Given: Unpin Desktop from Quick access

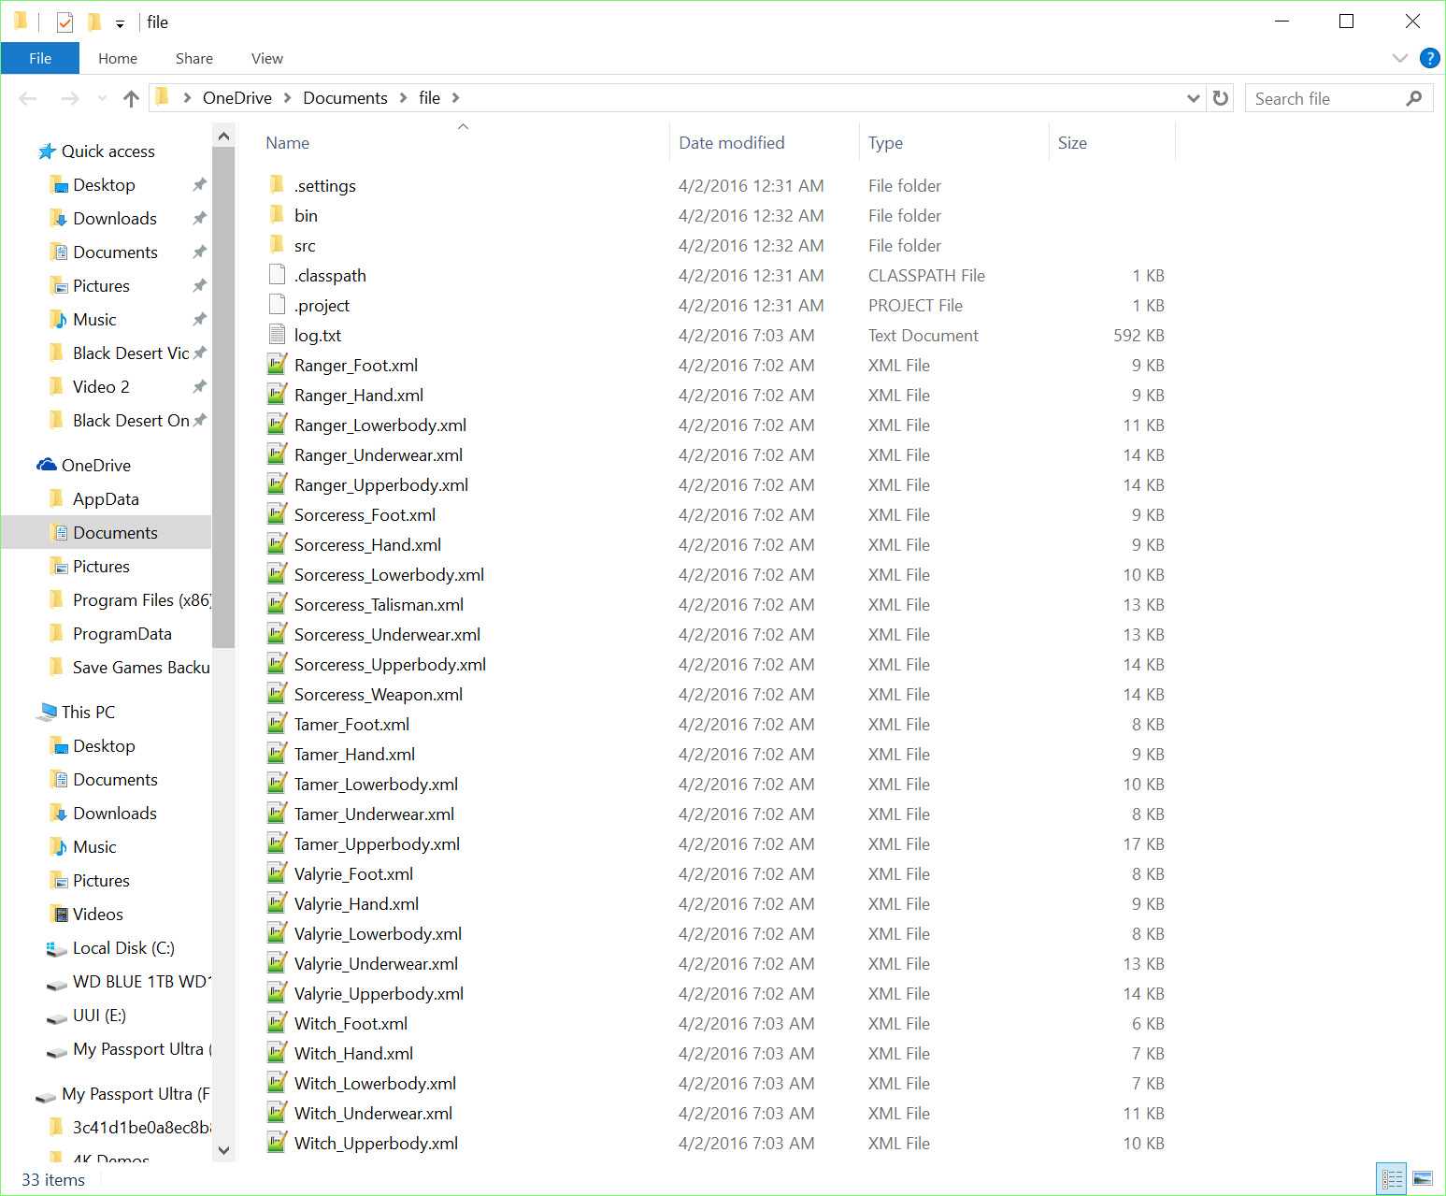Looking at the screenshot, I should [x=199, y=185].
